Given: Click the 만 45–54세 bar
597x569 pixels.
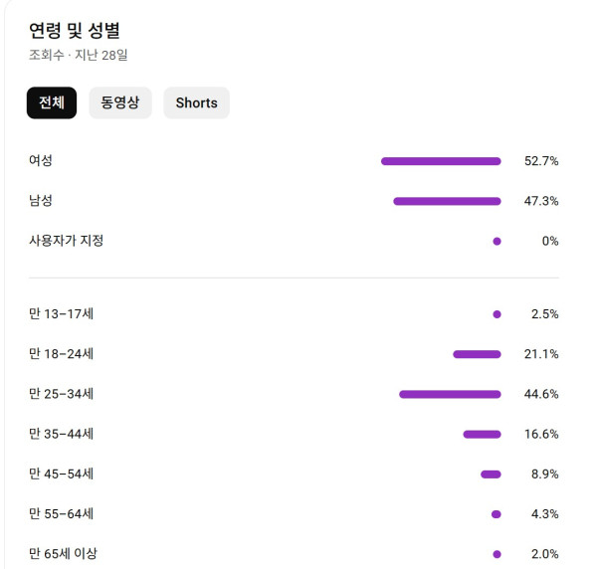Looking at the screenshot, I should coord(491,474).
